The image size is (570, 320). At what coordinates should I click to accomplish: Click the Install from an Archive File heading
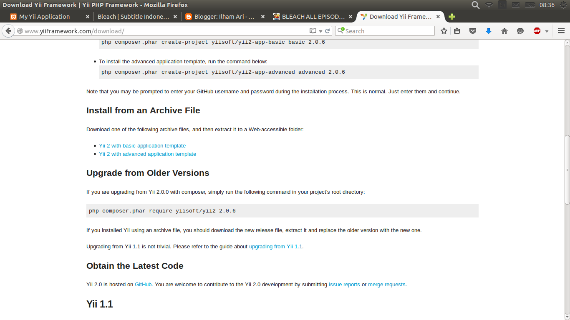[x=143, y=110]
